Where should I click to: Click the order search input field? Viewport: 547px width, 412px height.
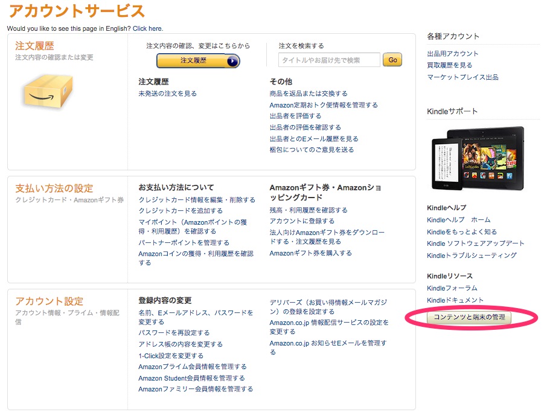pos(329,60)
